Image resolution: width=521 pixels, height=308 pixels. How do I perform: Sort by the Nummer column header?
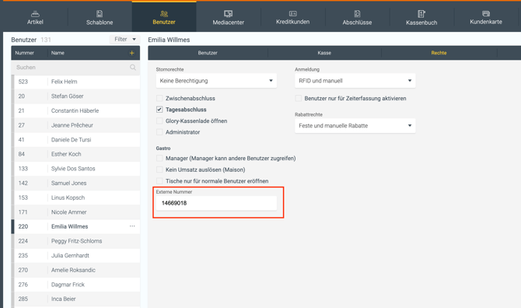pos(24,53)
